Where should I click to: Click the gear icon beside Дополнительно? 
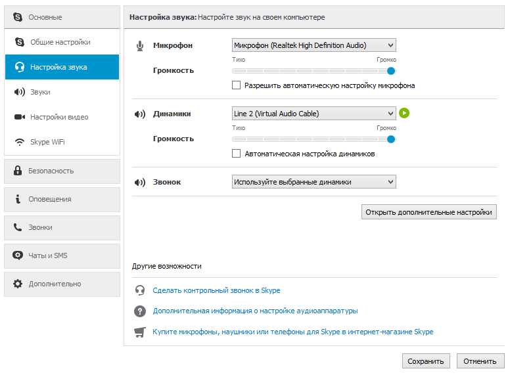pos(18,284)
